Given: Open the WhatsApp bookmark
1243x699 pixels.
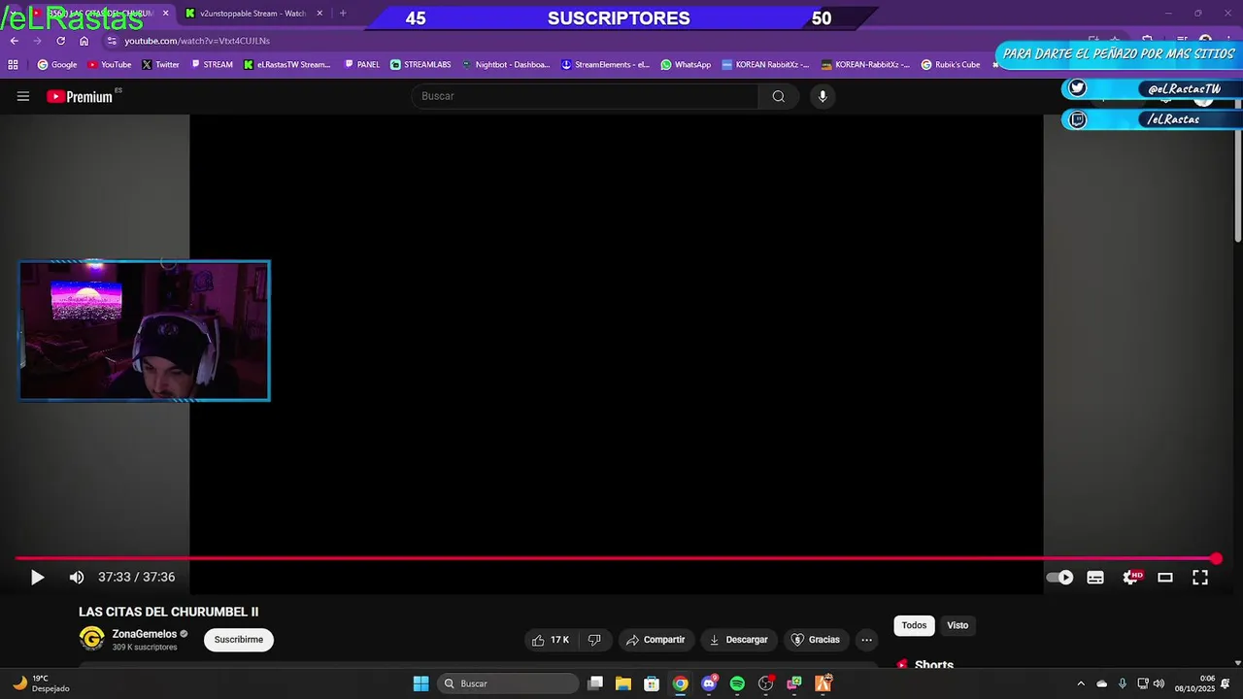Looking at the screenshot, I should (686, 65).
